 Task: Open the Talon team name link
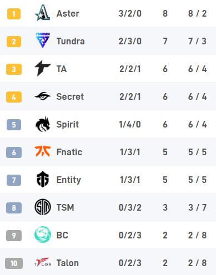(68, 263)
